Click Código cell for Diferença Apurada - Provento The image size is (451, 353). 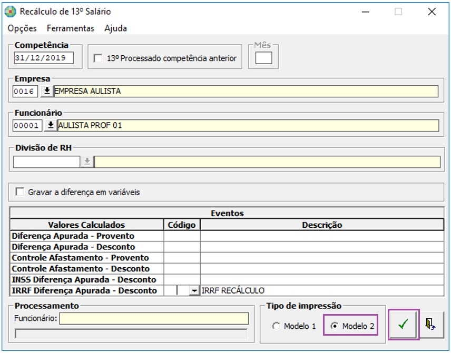182,236
